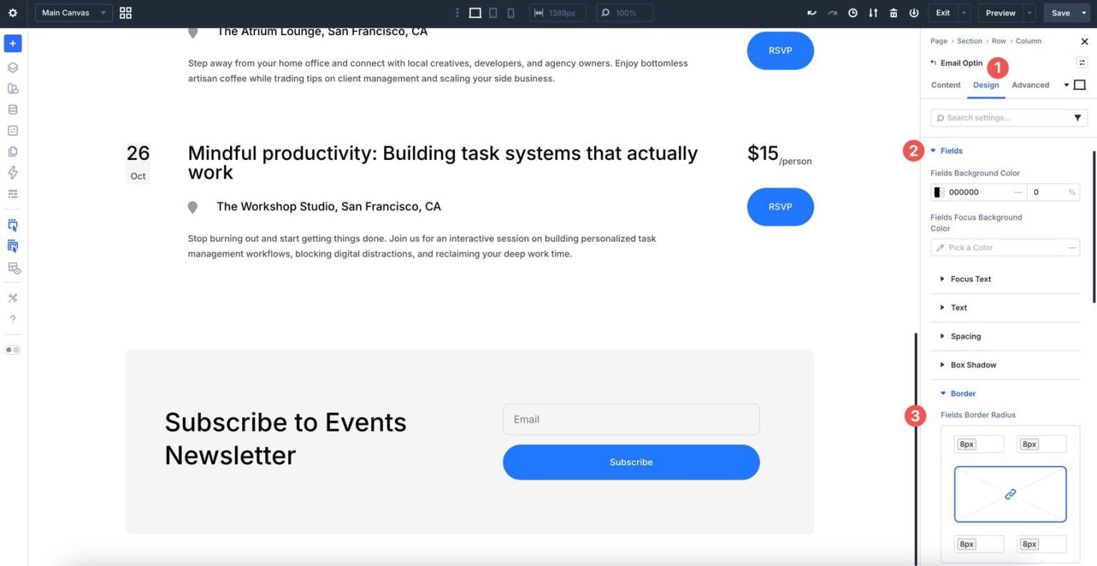
Task: Switch to the Advanced tab
Action: (1031, 85)
